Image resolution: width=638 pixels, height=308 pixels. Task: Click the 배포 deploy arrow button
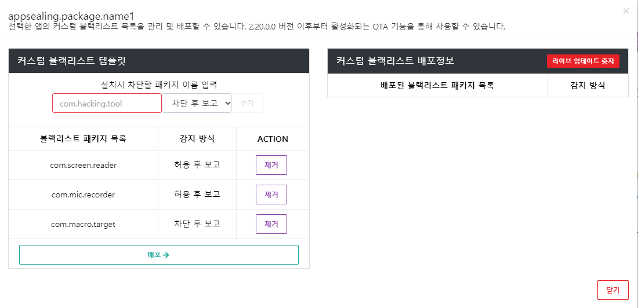click(159, 255)
